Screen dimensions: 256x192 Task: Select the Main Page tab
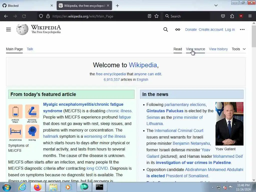(14, 49)
